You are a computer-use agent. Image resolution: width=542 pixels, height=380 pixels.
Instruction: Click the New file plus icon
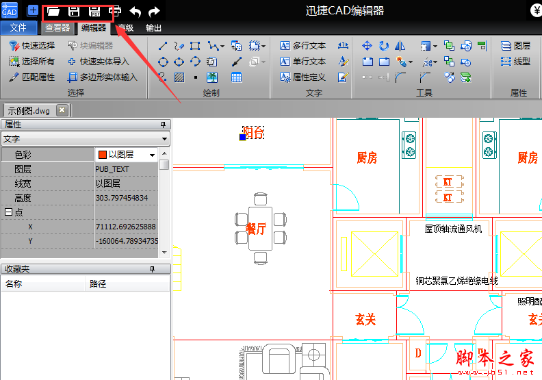(32, 11)
